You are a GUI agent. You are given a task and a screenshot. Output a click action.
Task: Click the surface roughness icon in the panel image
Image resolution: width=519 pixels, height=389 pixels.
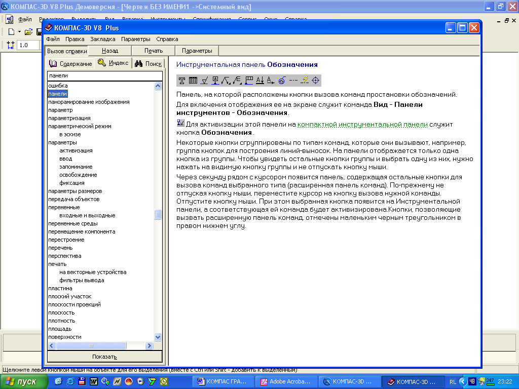204,81
